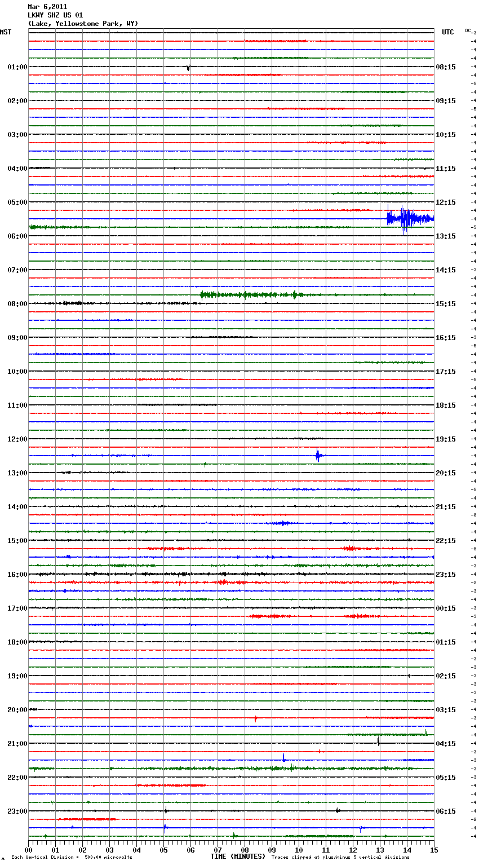Select the 19:00 MST row label

click(17, 676)
